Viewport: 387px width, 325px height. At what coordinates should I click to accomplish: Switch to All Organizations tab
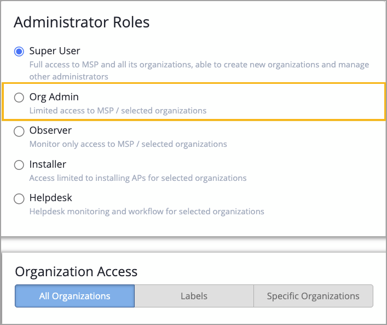[x=74, y=296]
